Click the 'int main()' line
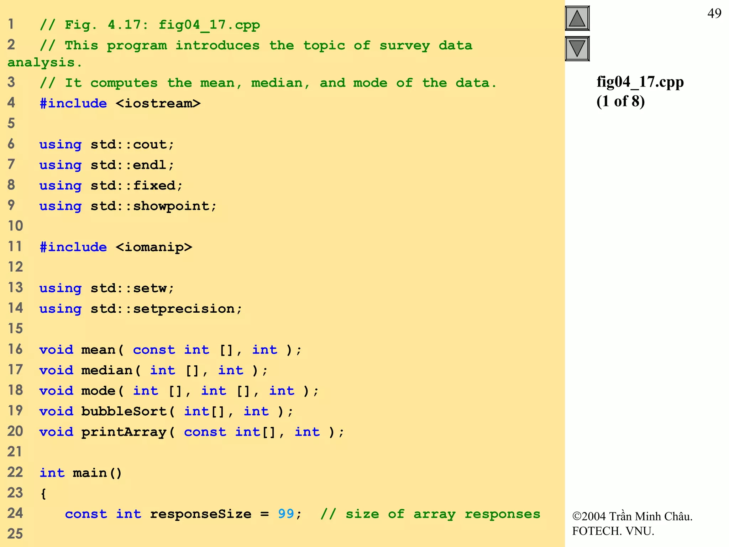The height and width of the screenshot is (547, 729). [81, 473]
